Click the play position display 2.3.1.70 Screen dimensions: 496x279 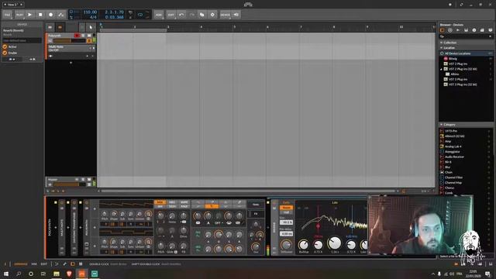(x=114, y=12)
